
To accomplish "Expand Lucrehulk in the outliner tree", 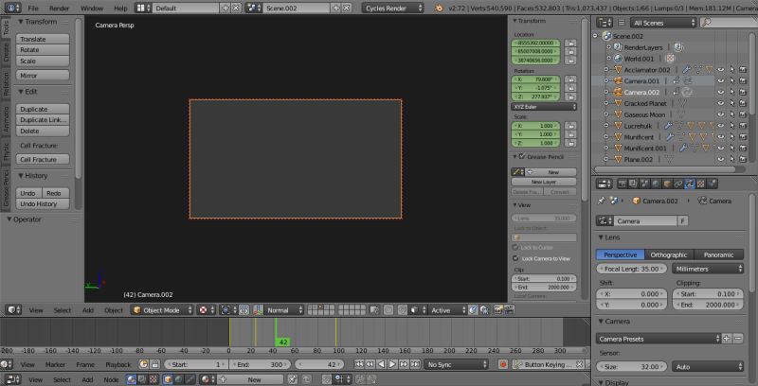I will 605,126.
